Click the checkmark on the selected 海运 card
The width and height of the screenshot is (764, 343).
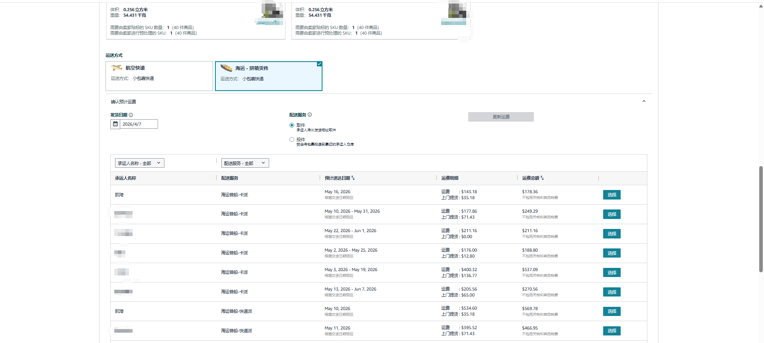(319, 64)
